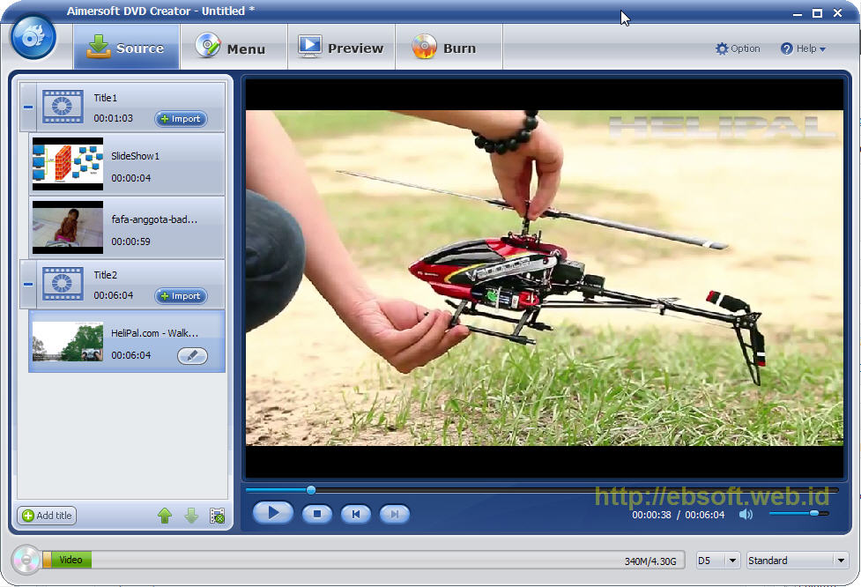Select the HeliPal.com clip thumbnail
The height and width of the screenshot is (587, 861).
(68, 341)
